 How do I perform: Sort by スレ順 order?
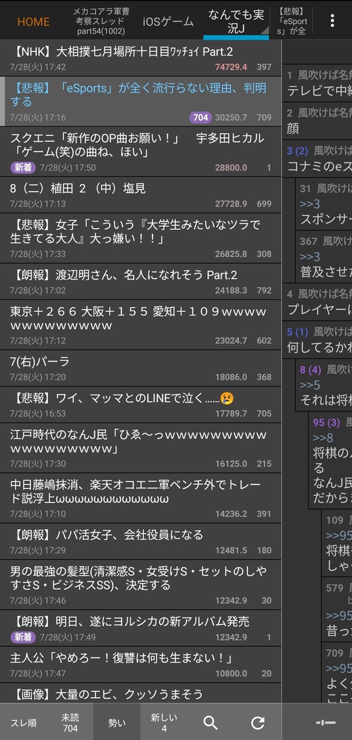tap(23, 722)
